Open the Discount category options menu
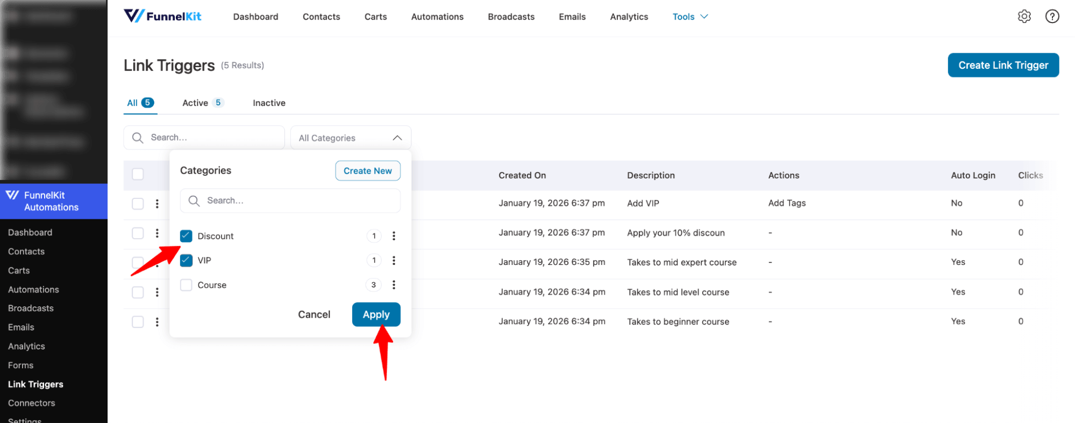 pos(394,236)
